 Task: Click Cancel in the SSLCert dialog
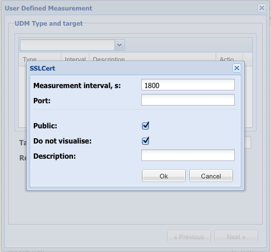(211, 176)
